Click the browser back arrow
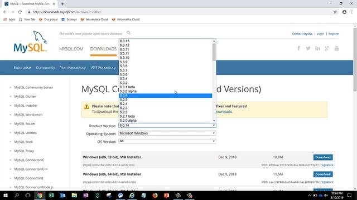Screen dimensions: 357x200 pyautogui.click(x=5, y=12)
